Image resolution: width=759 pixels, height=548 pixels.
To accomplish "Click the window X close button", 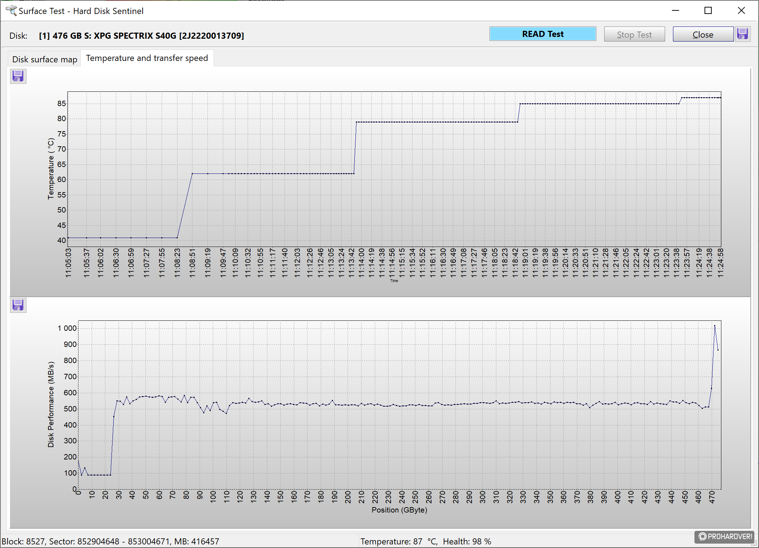I will (x=741, y=11).
